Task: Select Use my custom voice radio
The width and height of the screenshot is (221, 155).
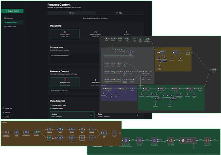Action: (x=51, y=105)
